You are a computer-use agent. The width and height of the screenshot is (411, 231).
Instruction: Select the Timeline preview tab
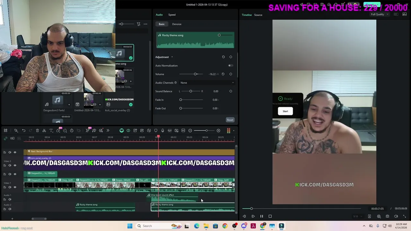(247, 15)
